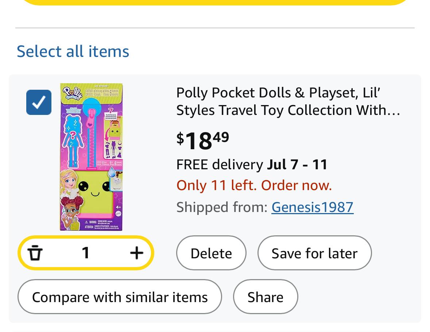Click the Jul 7 - 11 delivery date

(x=297, y=165)
